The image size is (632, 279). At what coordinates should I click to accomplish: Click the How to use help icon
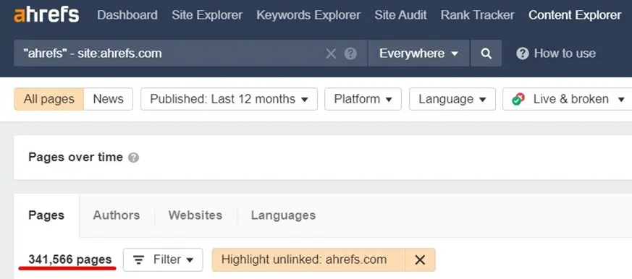pos(523,53)
